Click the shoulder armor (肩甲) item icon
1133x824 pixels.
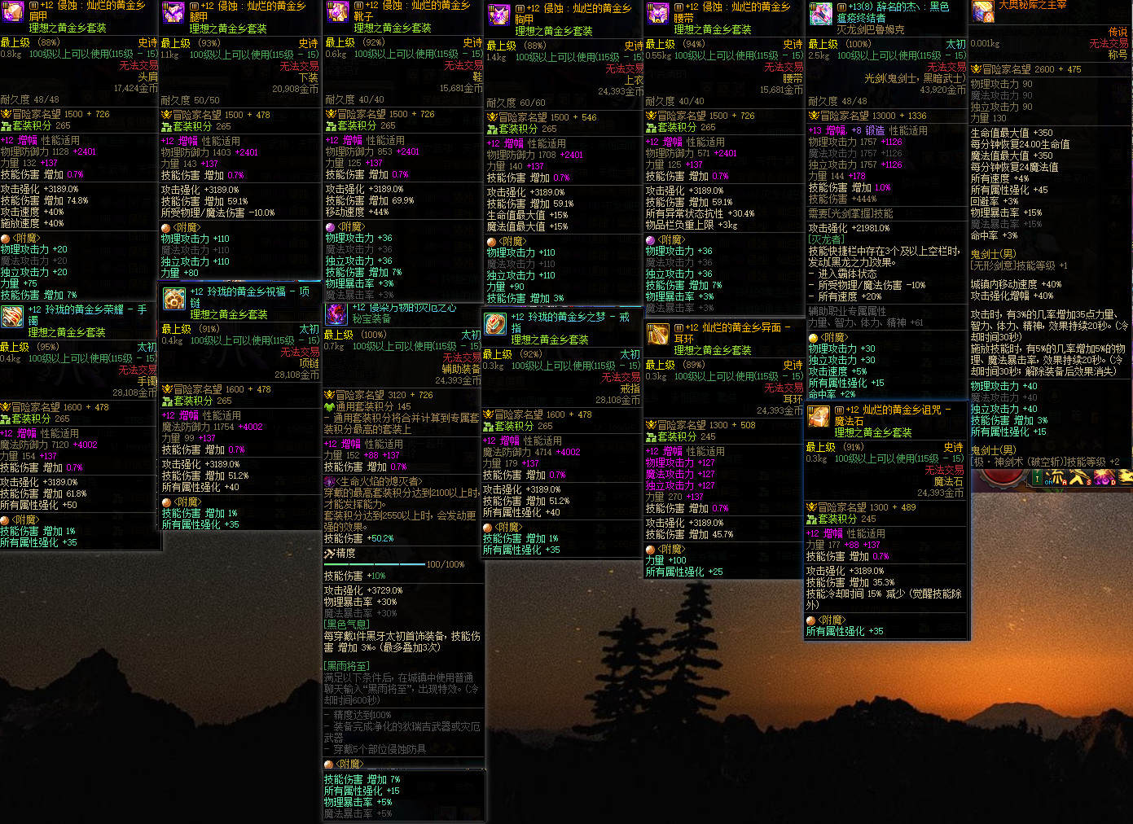pyautogui.click(x=12, y=11)
